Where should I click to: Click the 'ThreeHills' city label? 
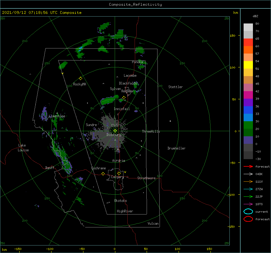click(x=151, y=131)
